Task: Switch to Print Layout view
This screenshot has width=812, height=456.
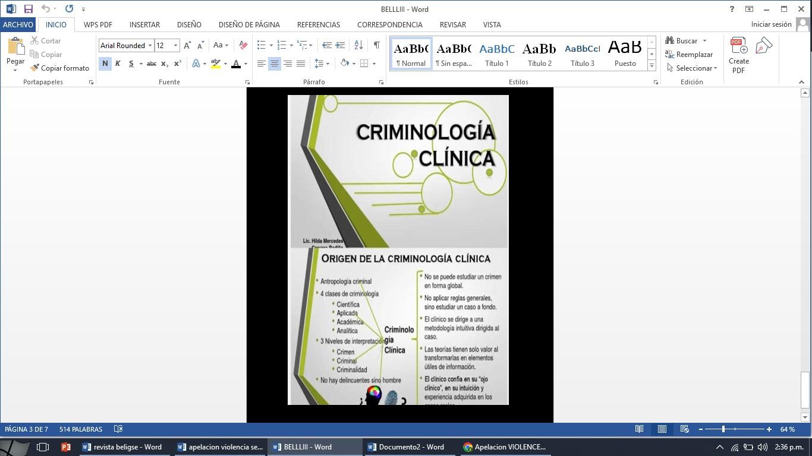Action: 662,429
